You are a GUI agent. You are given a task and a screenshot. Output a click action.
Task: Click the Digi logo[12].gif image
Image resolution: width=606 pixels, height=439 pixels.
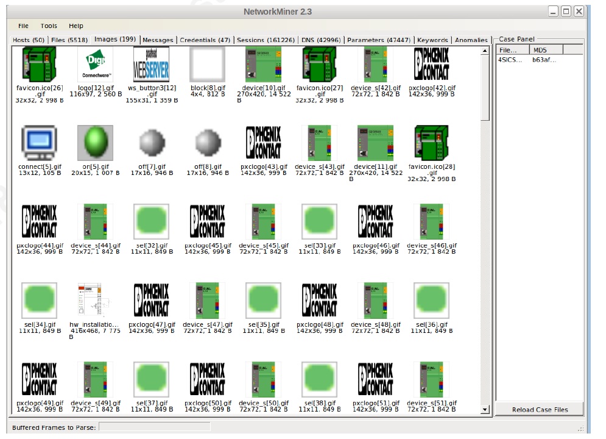pyautogui.click(x=96, y=64)
